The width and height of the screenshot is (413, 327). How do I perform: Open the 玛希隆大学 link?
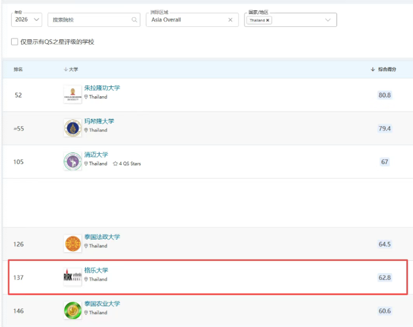pos(99,121)
